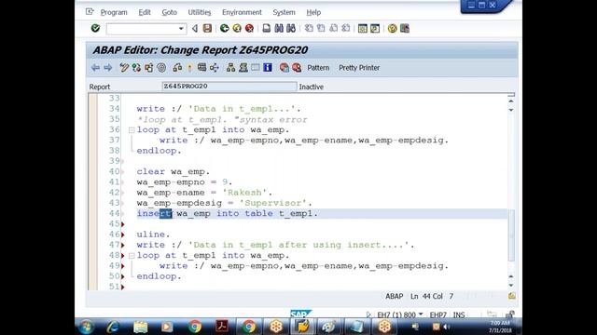
Task: Click the Find binoculars icon
Action: [x=279, y=28]
